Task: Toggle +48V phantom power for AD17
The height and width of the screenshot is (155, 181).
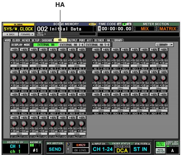Action: coord(14,72)
